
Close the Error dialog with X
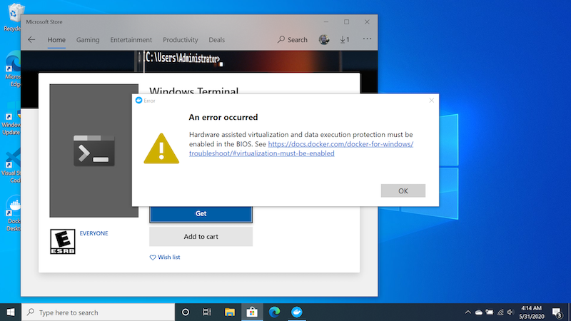click(x=432, y=101)
